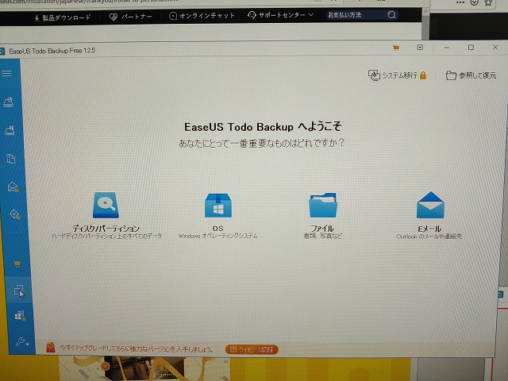
Task: Open the clone tool in the sidebar
Action: pos(19,291)
